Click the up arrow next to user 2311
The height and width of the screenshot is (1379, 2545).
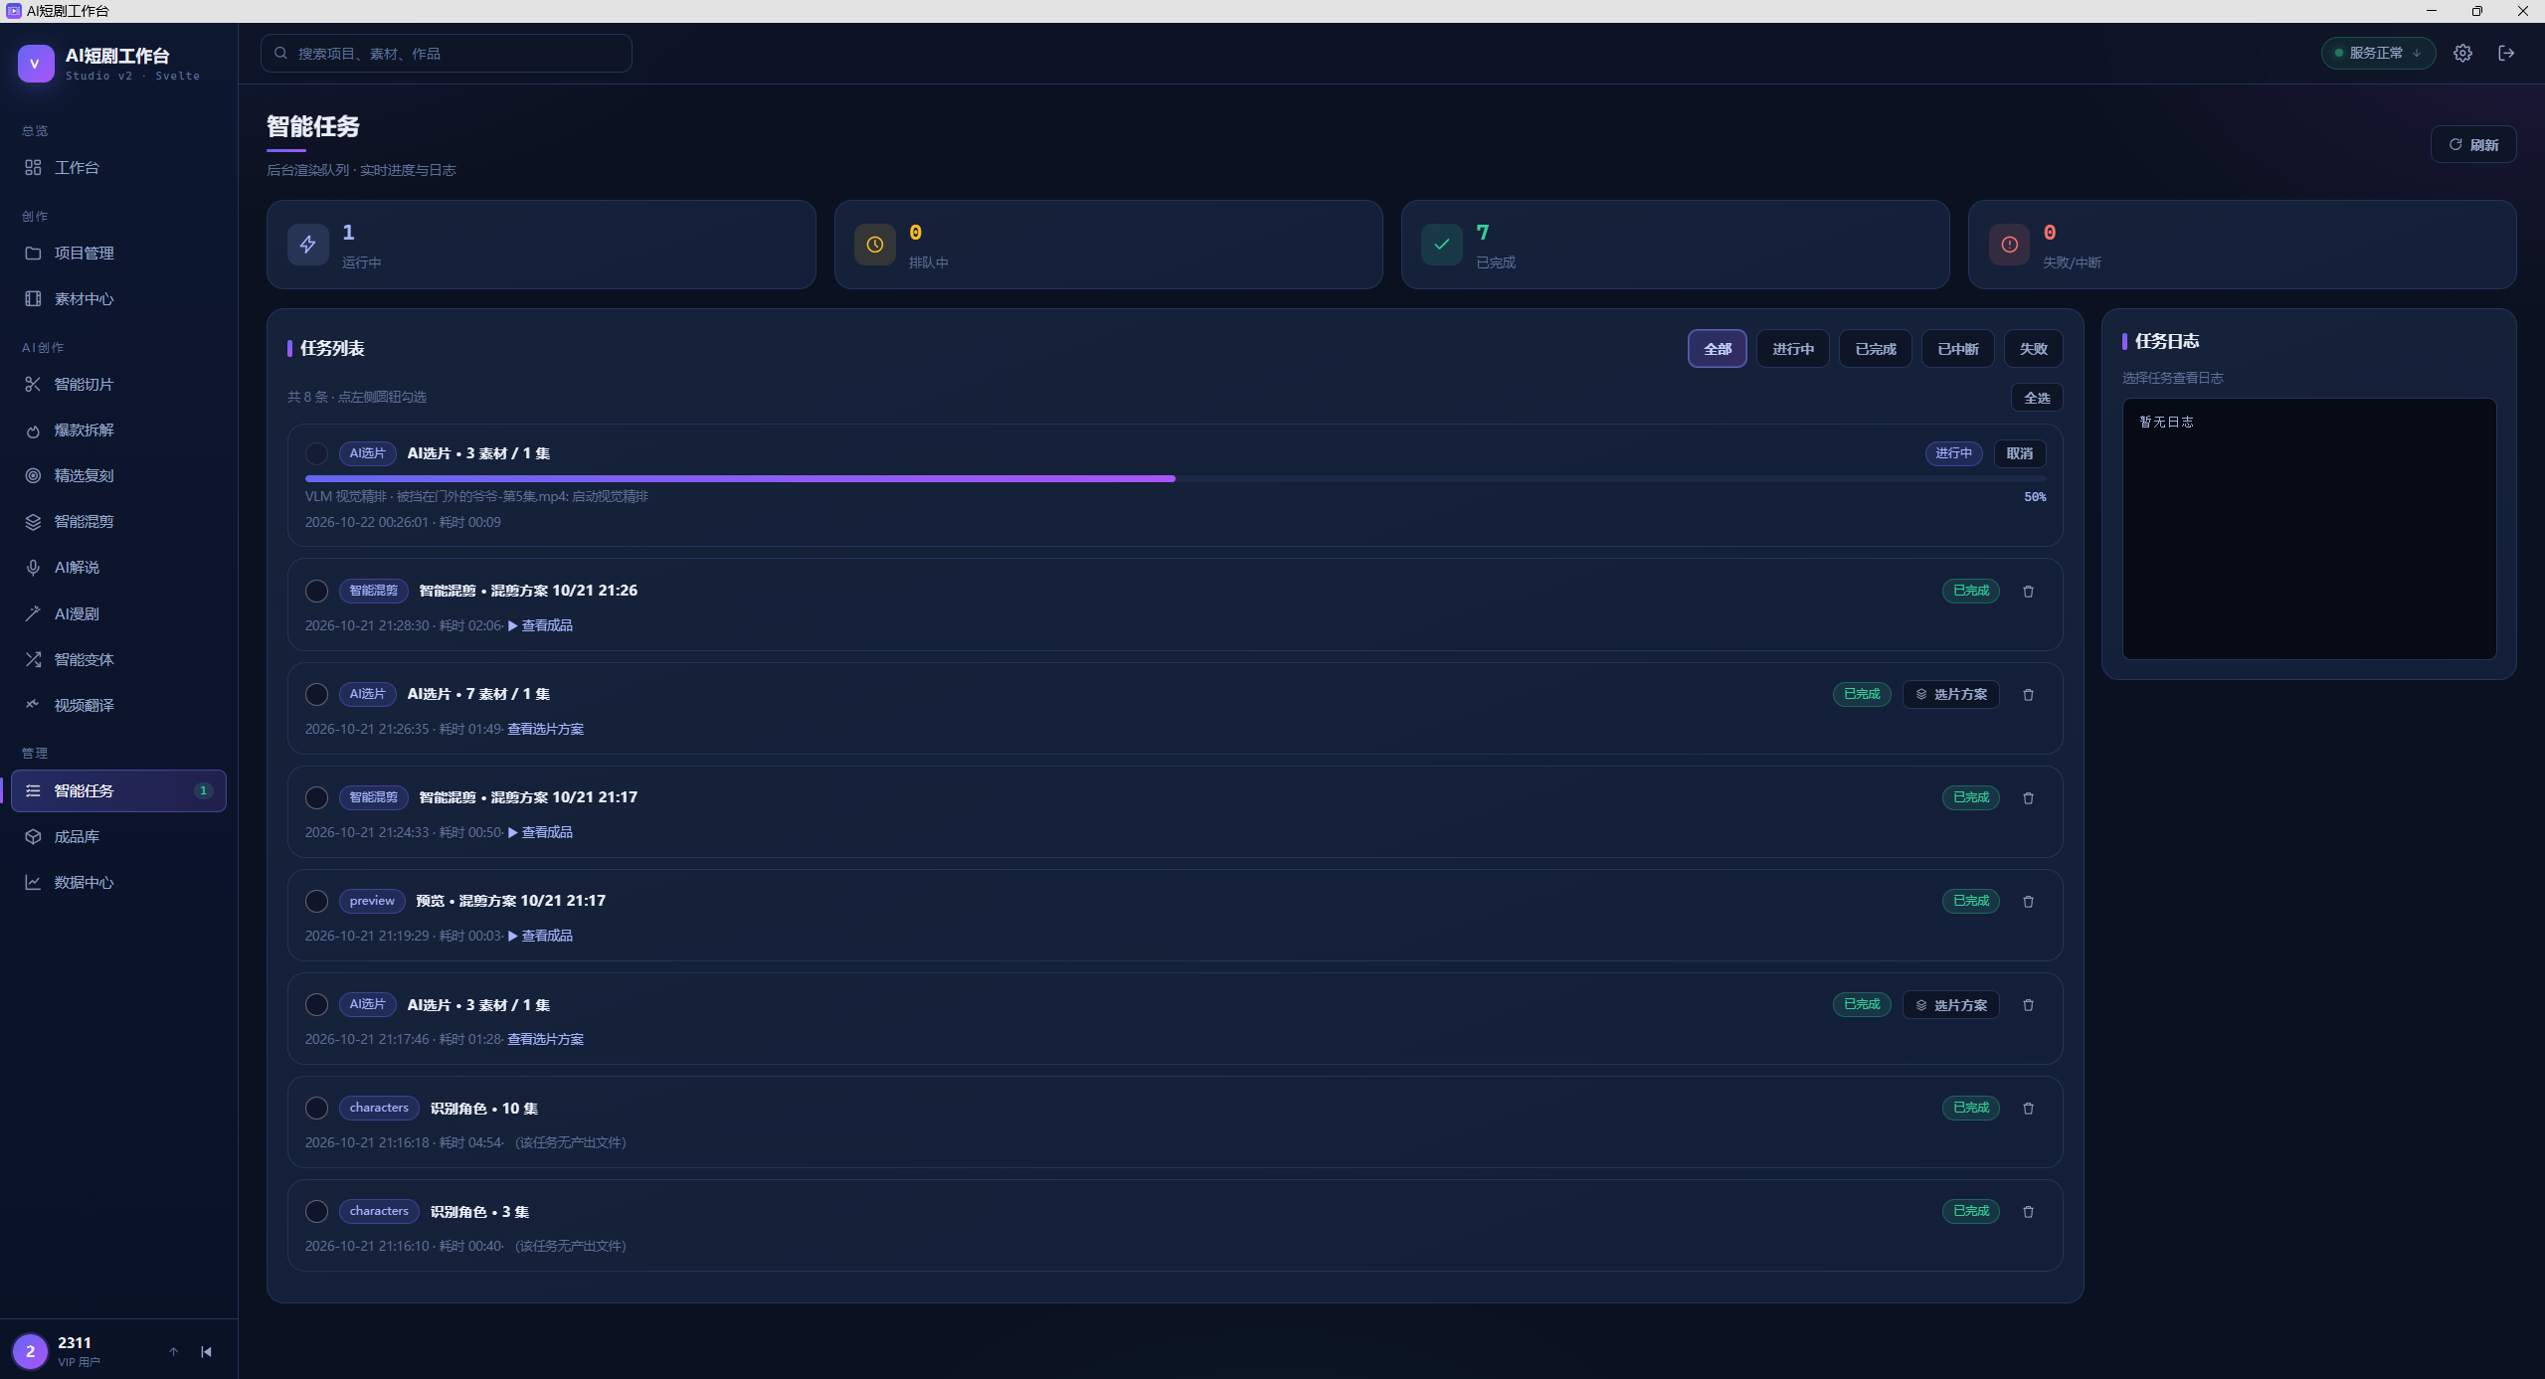click(x=173, y=1351)
